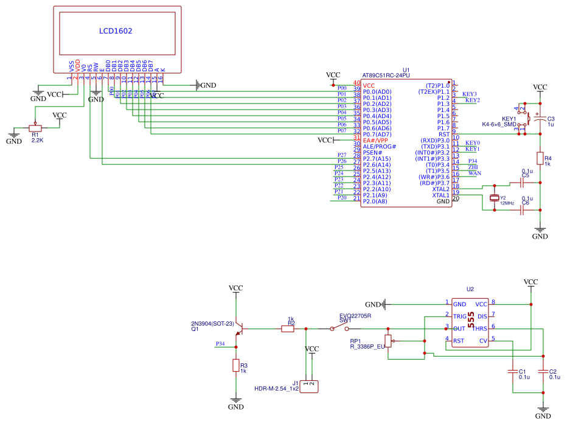Click the TRIG pin on the 555
Image resolution: width=567 pixels, height=426 pixels.
[459, 316]
